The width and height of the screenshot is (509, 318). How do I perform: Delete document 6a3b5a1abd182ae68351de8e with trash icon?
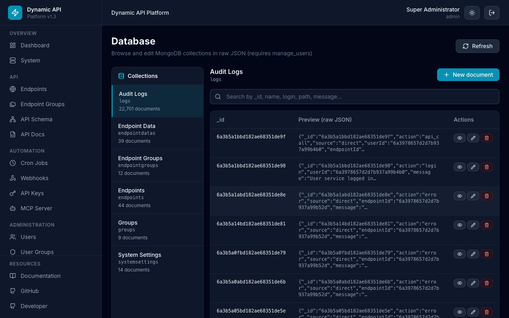click(487, 196)
